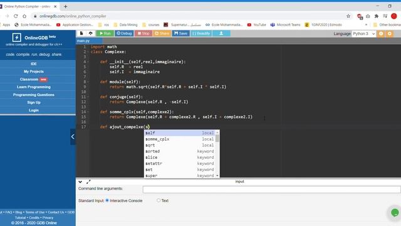This screenshot has height=226, width=401.
Task: Bookmark this page with the star icon
Action: click(x=348, y=16)
